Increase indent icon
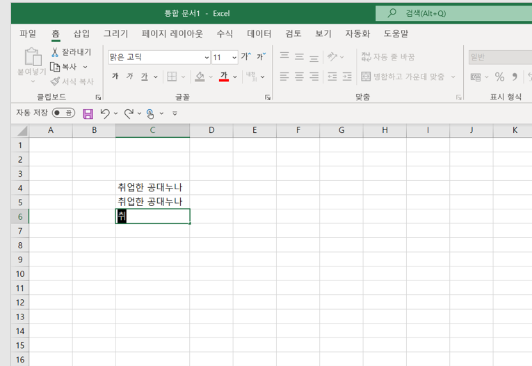532x366 pixels. point(347,77)
